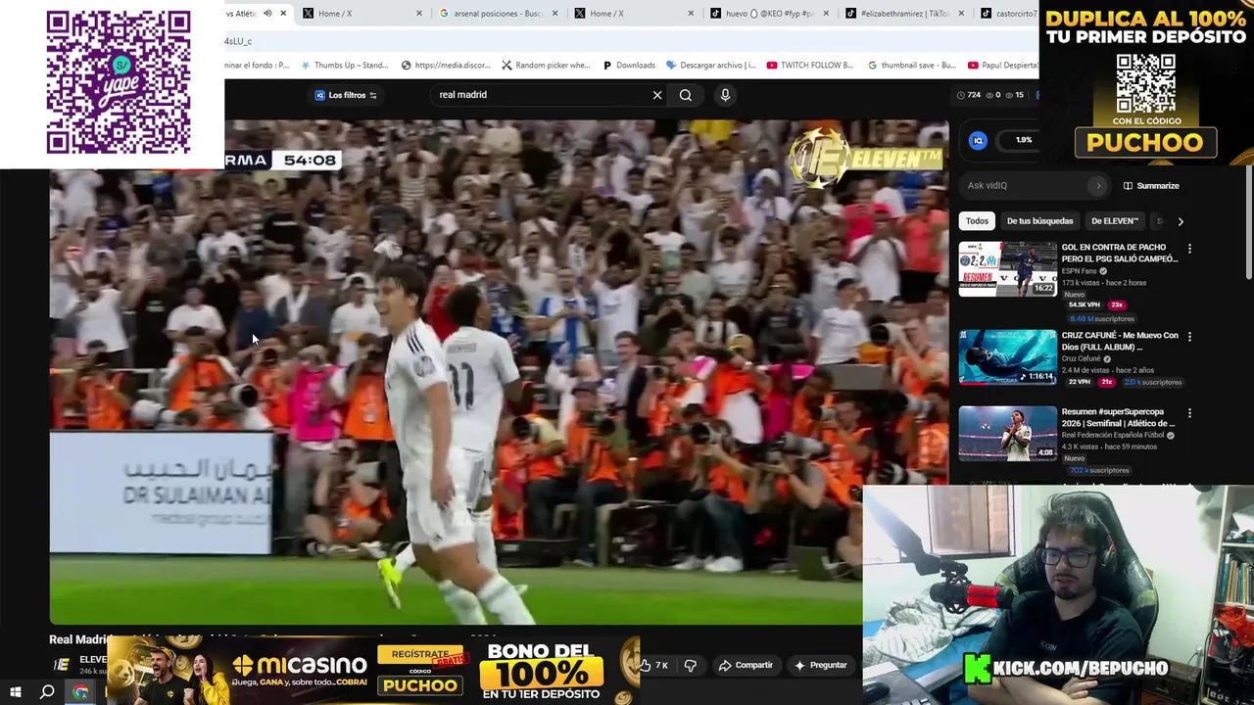Close the first Home / X tab

click(x=419, y=14)
